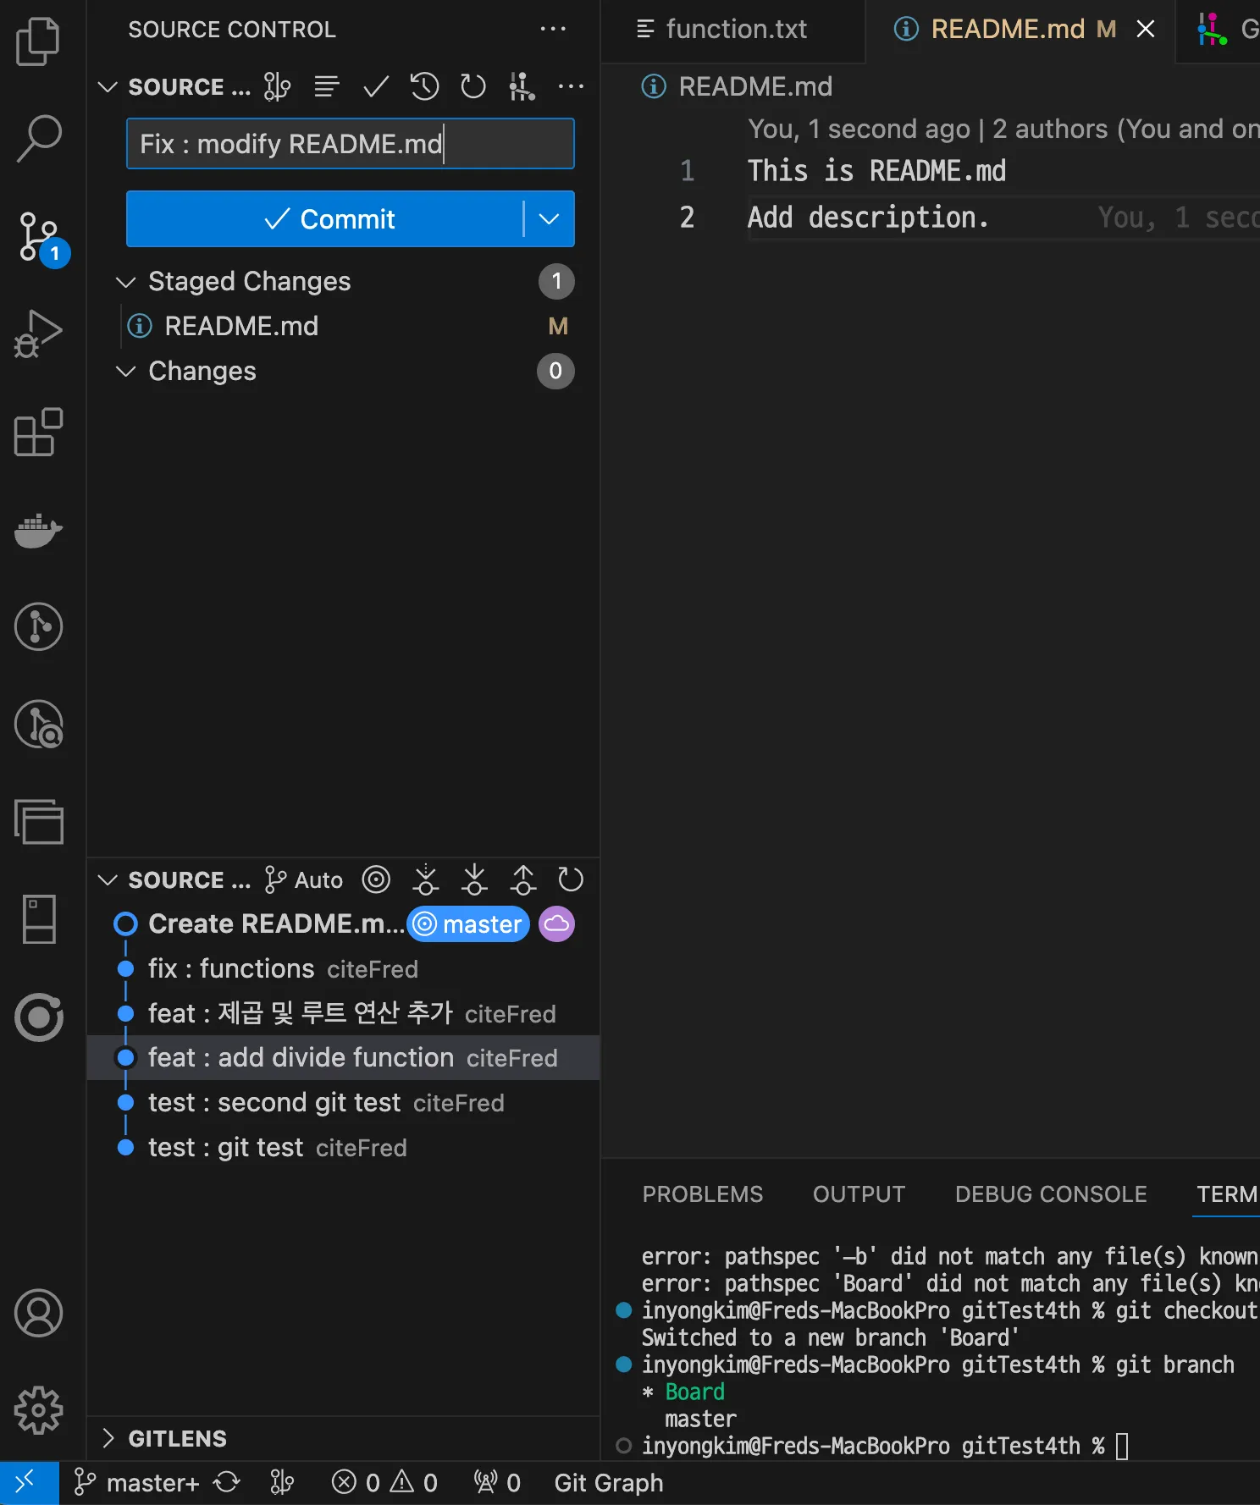Push commits in graph toolbar
Screen dimensions: 1260x1505
(523, 879)
